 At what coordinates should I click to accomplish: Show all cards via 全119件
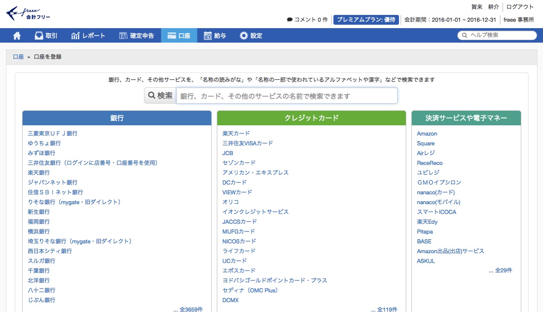(x=384, y=309)
